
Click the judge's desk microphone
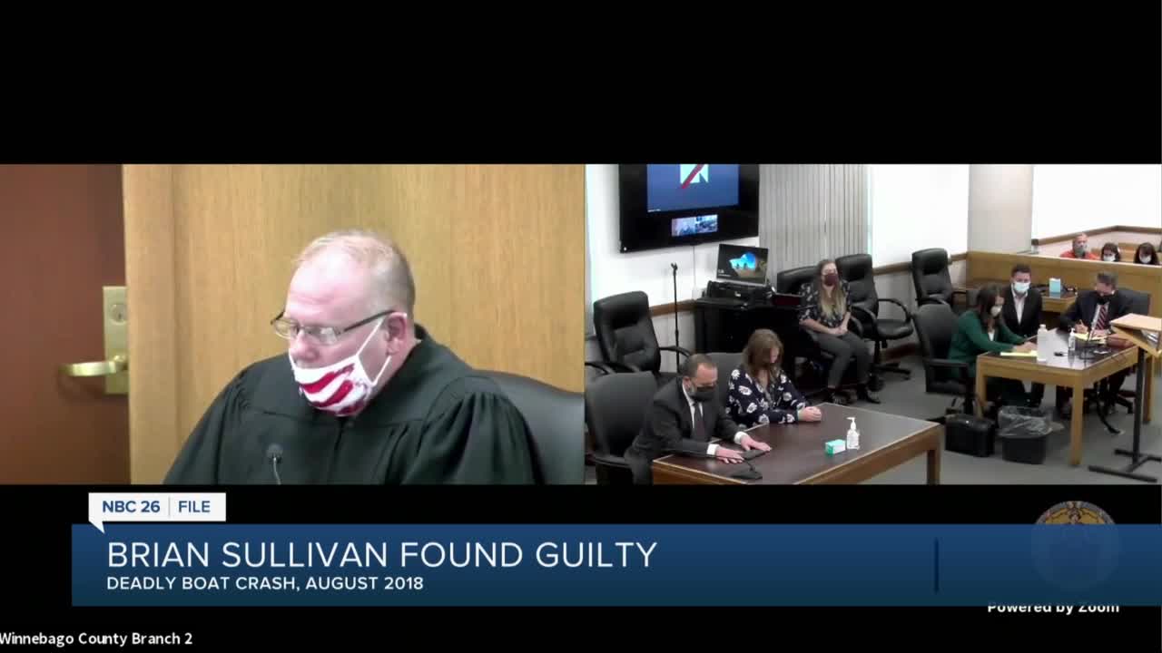(x=274, y=463)
